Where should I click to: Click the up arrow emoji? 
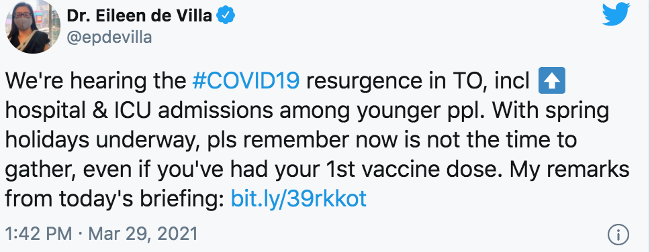coord(551,80)
